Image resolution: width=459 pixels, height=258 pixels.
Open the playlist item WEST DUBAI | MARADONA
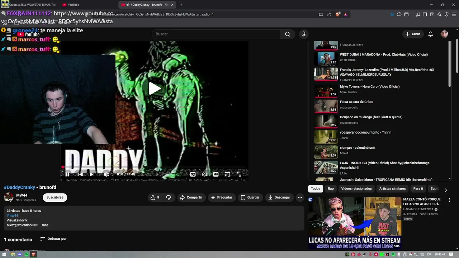380,59
